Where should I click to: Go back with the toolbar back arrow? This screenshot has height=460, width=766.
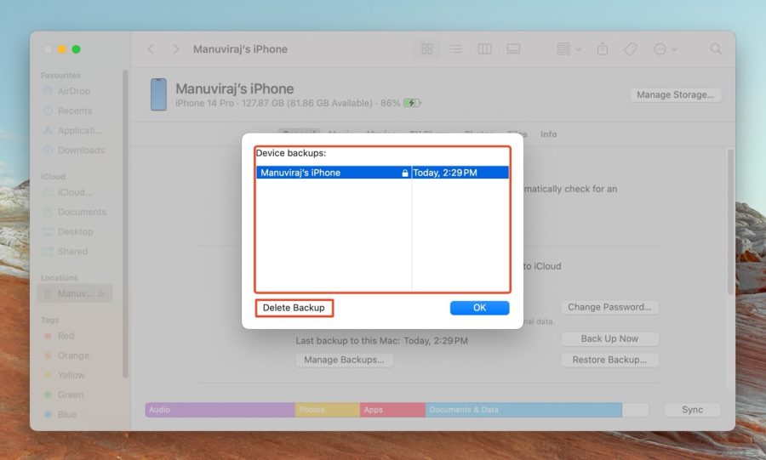click(x=151, y=48)
